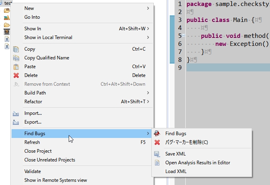The height and width of the screenshot is (185, 270).
Task: Click the Import icon in menu
Action: pyautogui.click(x=16, y=113)
